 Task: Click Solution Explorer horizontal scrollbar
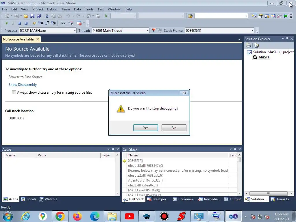click(x=269, y=193)
